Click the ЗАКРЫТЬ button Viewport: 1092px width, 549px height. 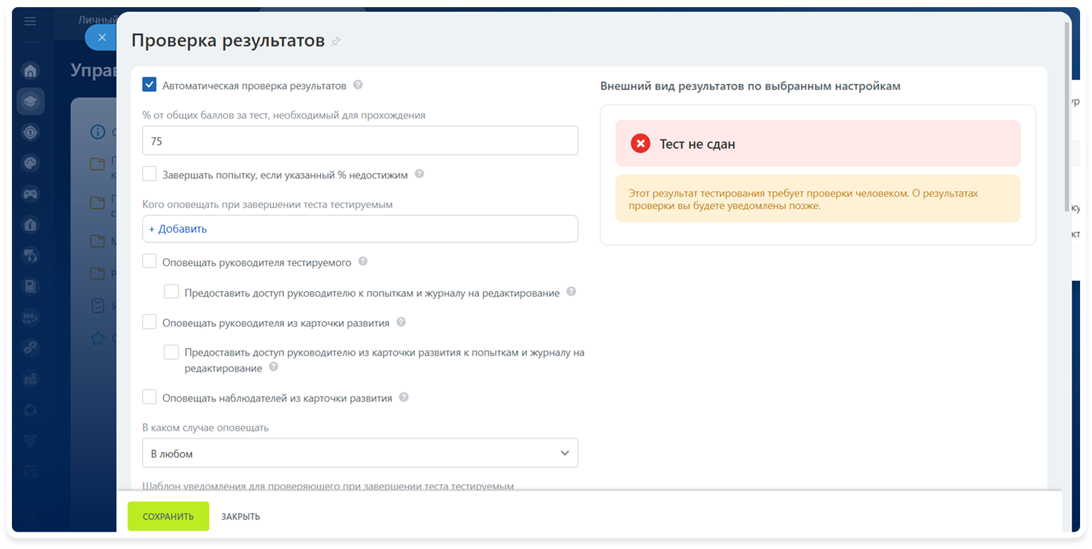point(240,516)
